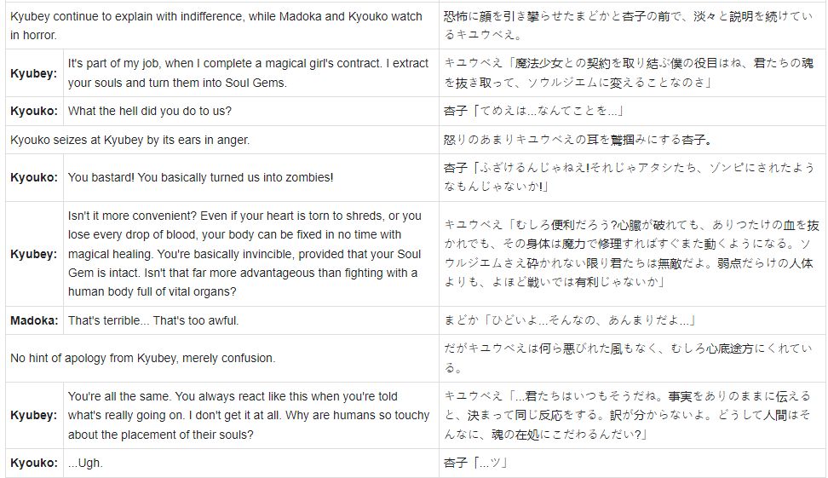This screenshot has width=828, height=478.
Task: Click the Japanese line starting "まどか「ひどいよ"
Action: [x=570, y=320]
